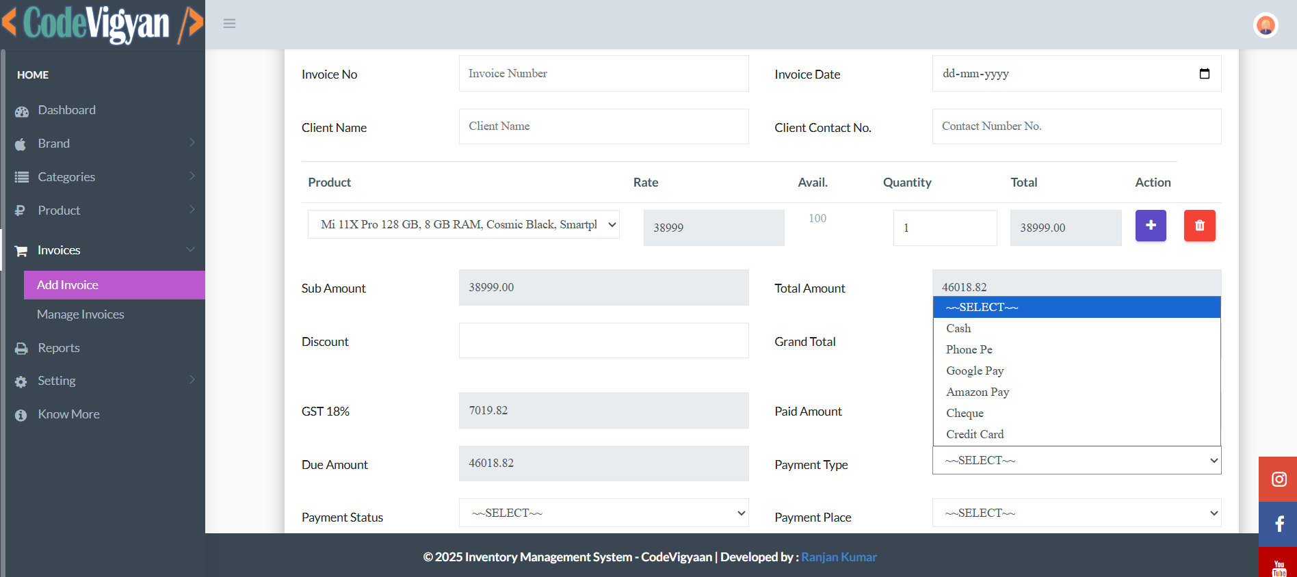The height and width of the screenshot is (577, 1297).
Task: Open the Ranjan Kumar footer link
Action: (839, 557)
